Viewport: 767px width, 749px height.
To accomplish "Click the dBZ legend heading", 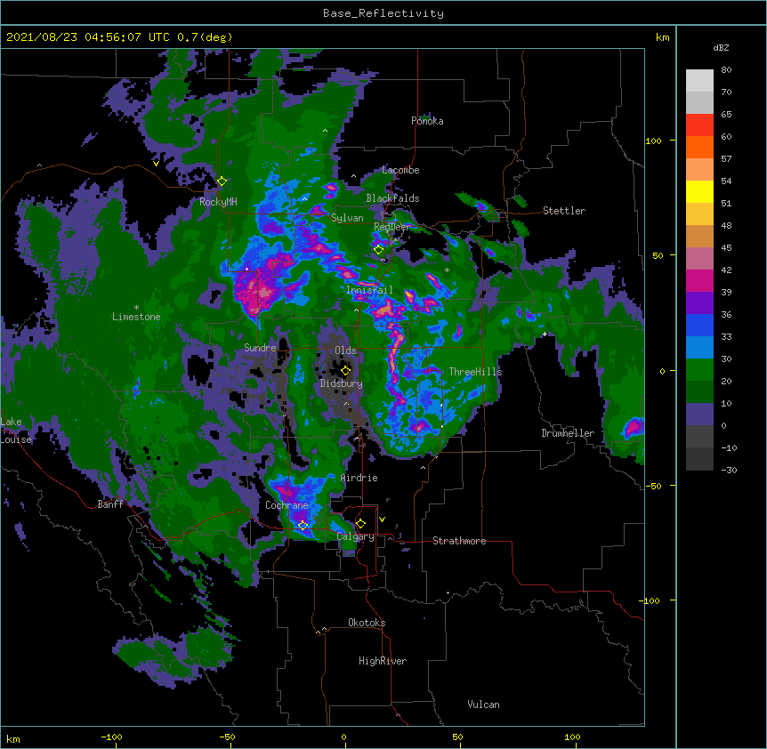I will (x=721, y=48).
